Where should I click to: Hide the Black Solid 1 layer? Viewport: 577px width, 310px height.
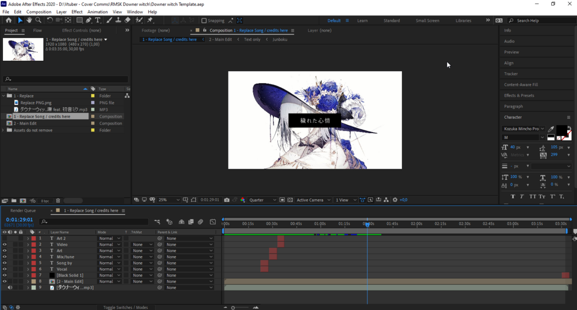(5, 275)
